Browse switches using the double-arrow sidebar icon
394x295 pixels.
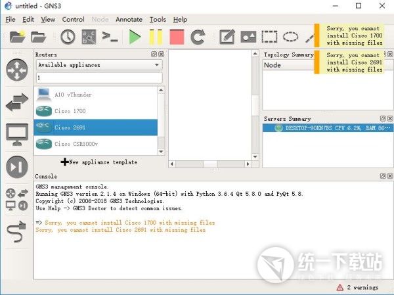pos(16,102)
